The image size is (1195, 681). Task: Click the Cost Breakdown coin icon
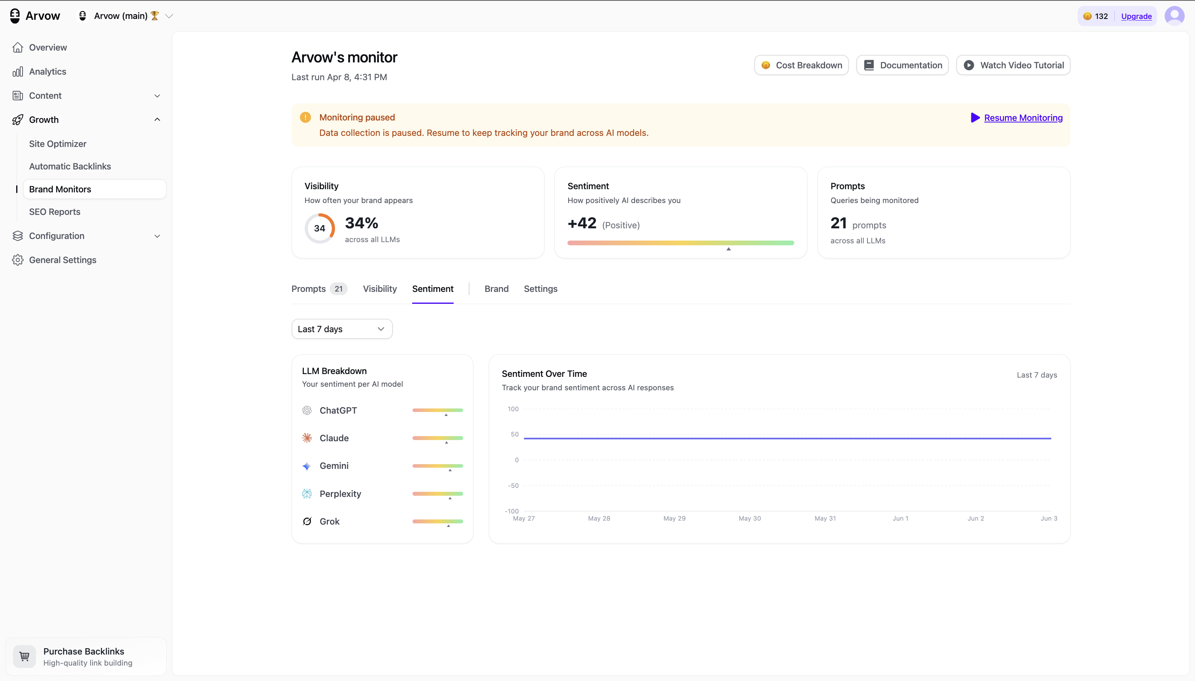pos(766,65)
